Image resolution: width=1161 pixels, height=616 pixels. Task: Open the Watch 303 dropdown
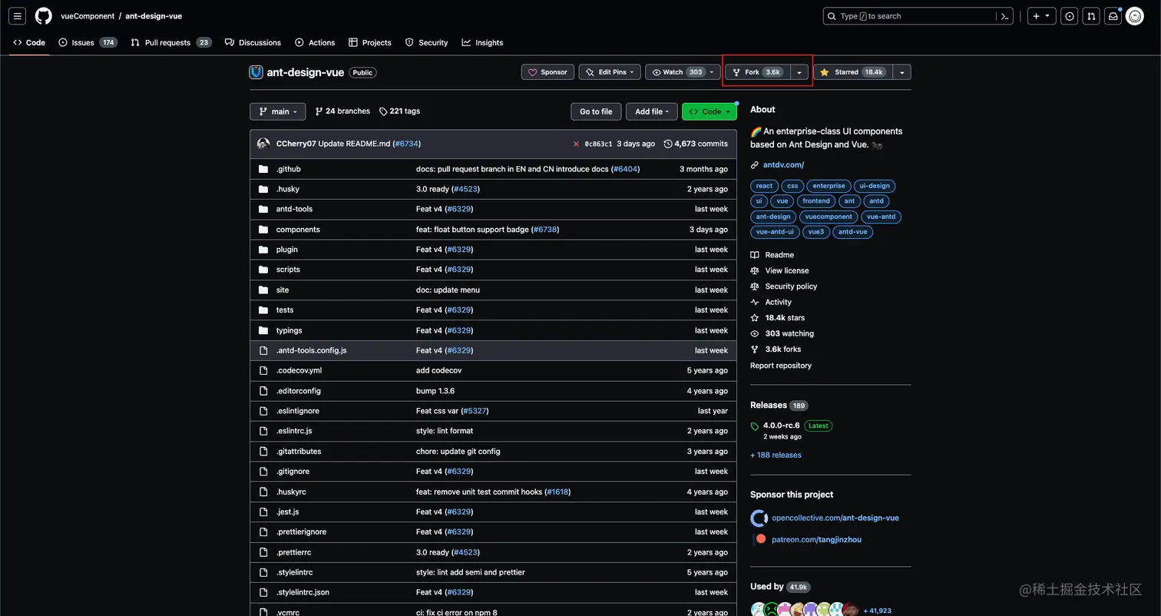coord(683,72)
